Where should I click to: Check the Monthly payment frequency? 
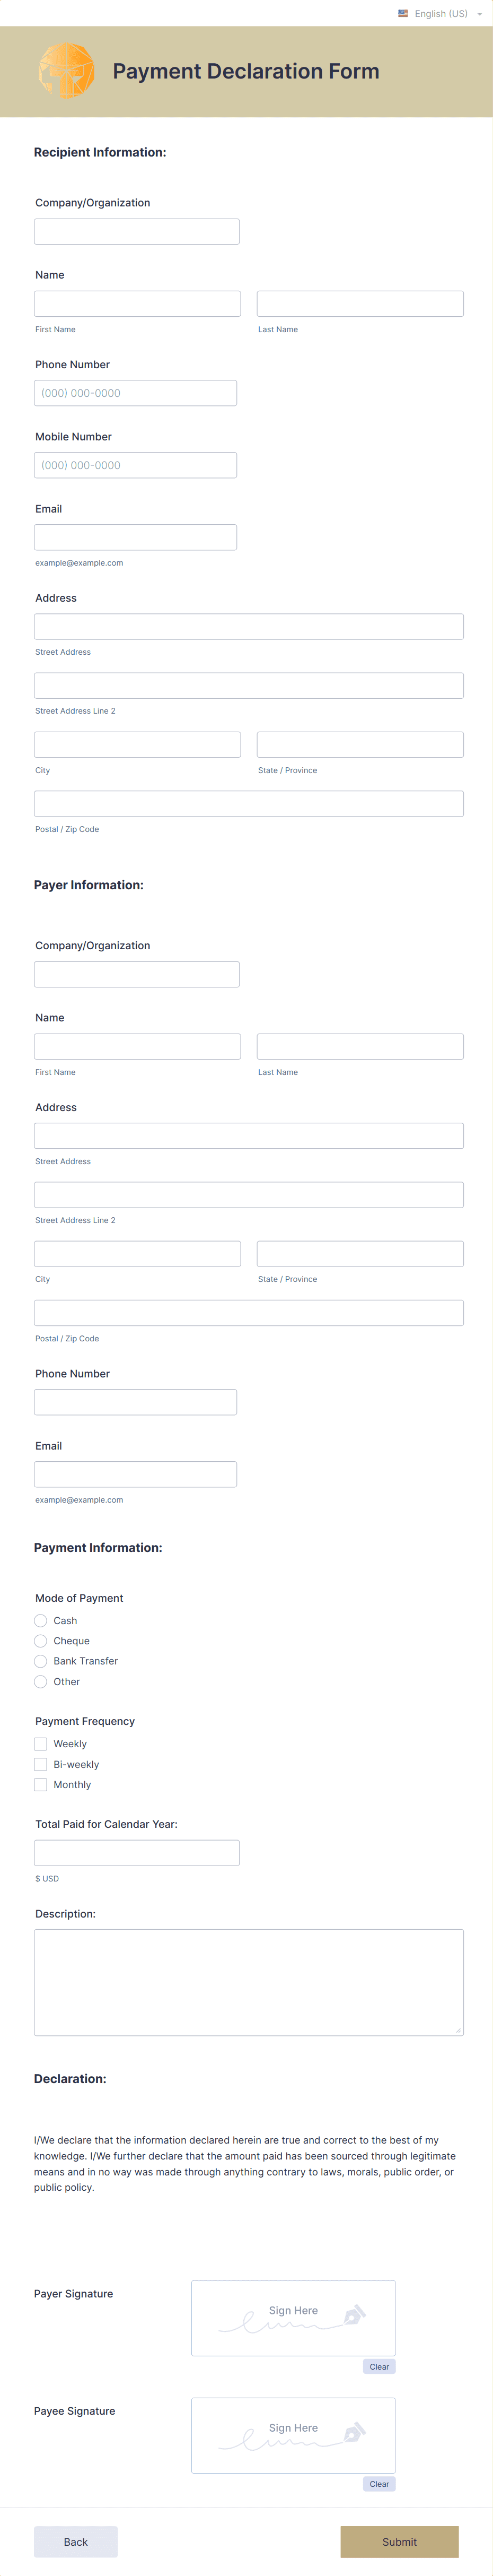click(x=40, y=1784)
